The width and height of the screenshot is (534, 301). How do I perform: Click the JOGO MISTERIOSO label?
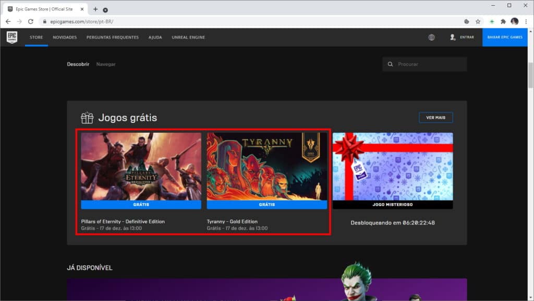393,205
